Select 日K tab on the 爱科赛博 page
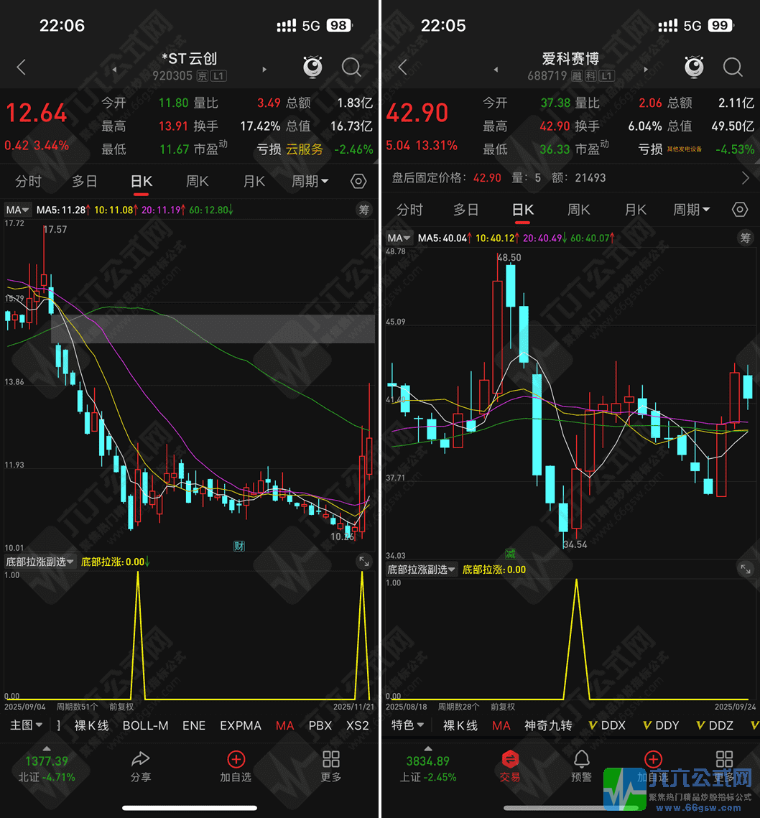 pyautogui.click(x=522, y=210)
